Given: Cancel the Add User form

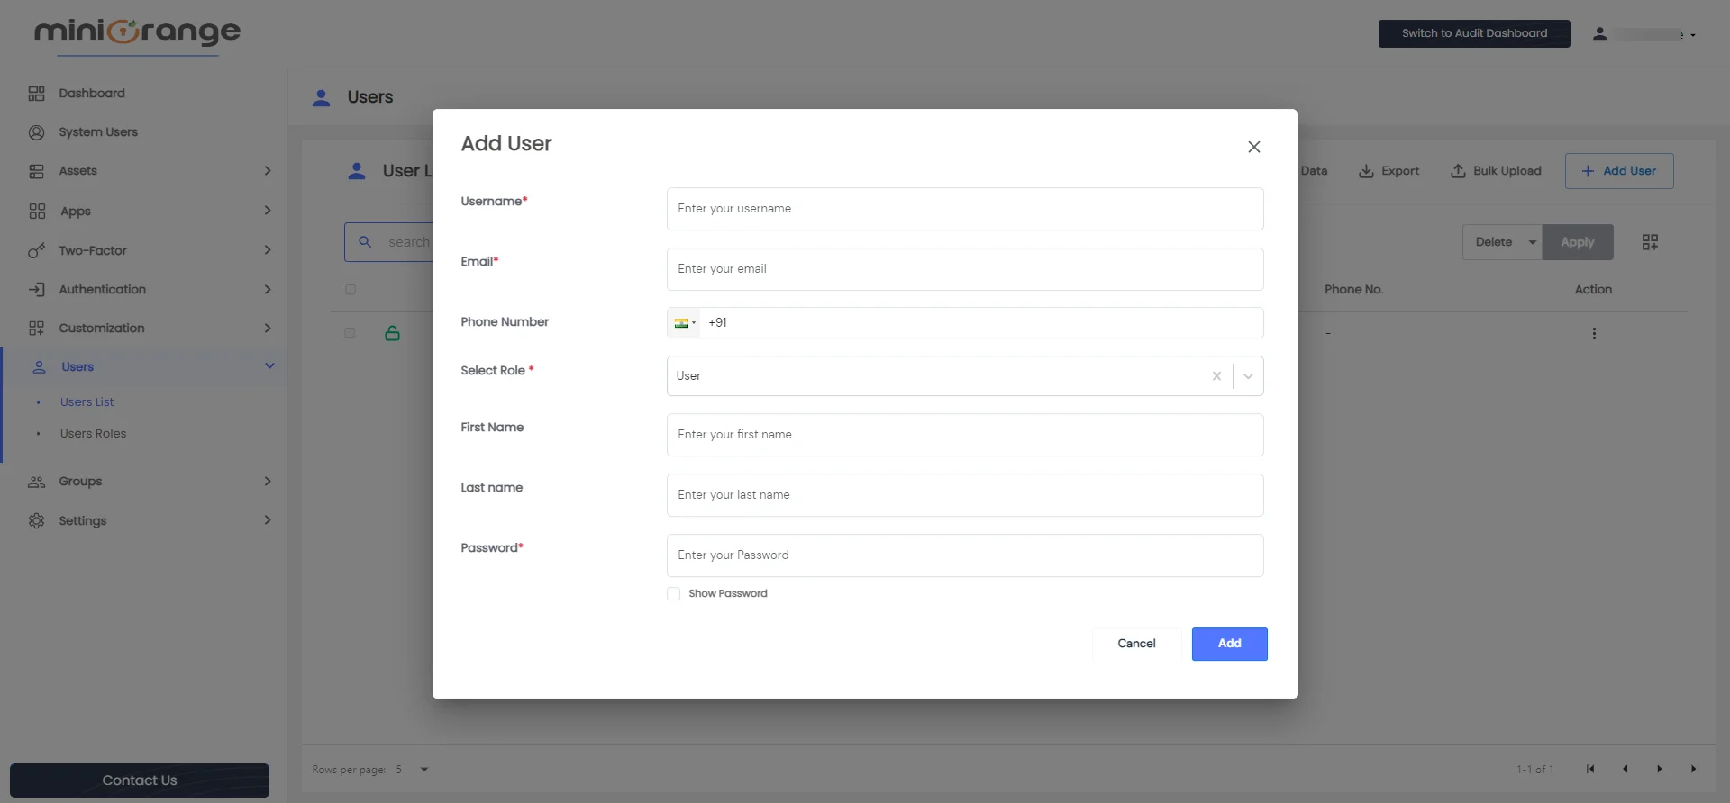Looking at the screenshot, I should click(1136, 644).
